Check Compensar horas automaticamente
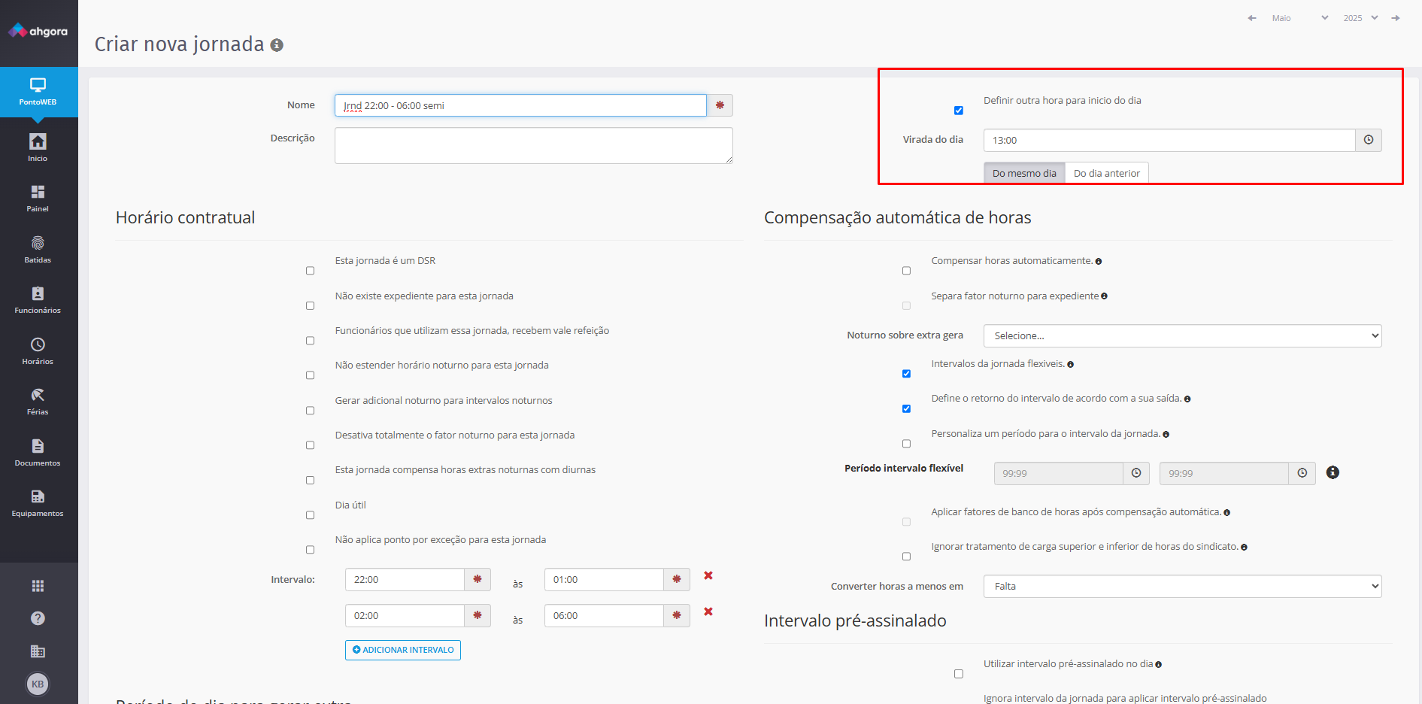 click(x=906, y=271)
